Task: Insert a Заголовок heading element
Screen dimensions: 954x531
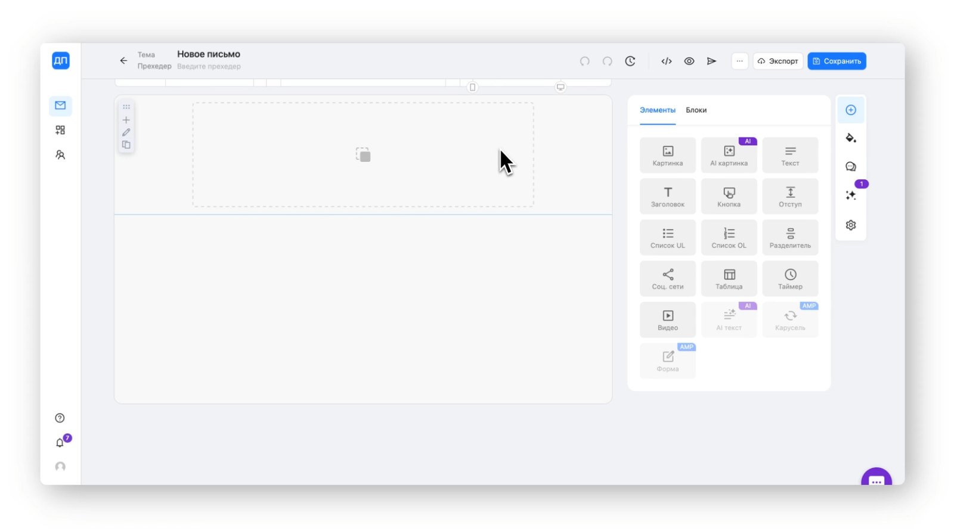Action: [x=667, y=196]
